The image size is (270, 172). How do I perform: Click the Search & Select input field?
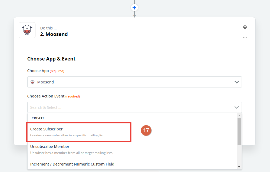(x=134, y=107)
